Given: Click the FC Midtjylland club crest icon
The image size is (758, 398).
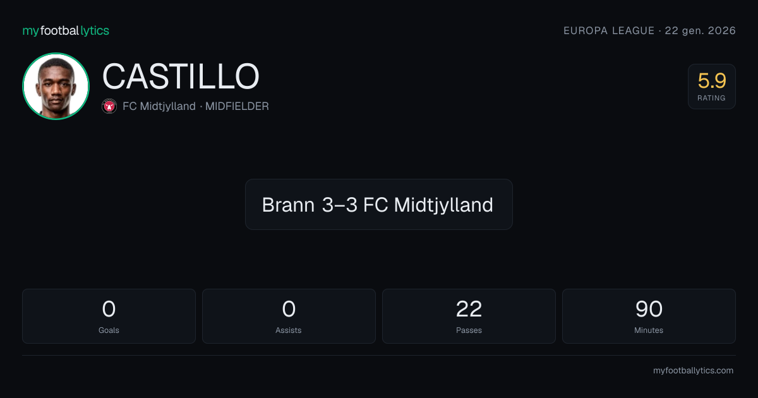Looking at the screenshot, I should 109,106.
